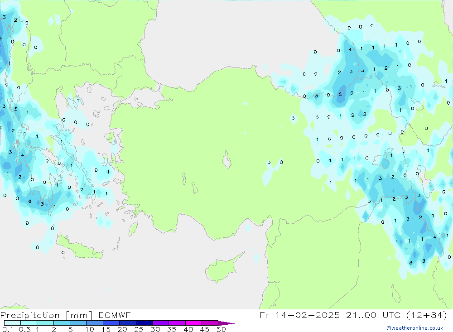
Task: Click the 30–35 mm legend color box
Action: coord(161,323)
